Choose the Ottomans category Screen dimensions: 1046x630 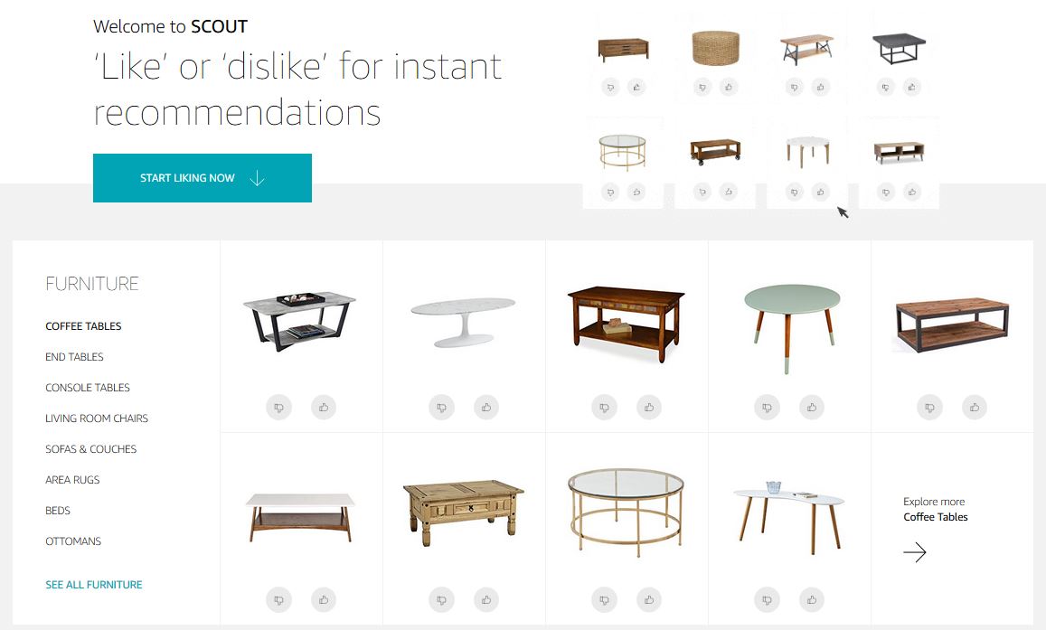(x=73, y=541)
